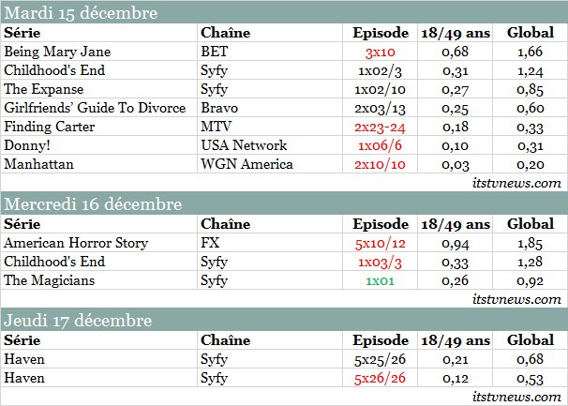Click American Horror Story title
568x406 pixels.
76,243
